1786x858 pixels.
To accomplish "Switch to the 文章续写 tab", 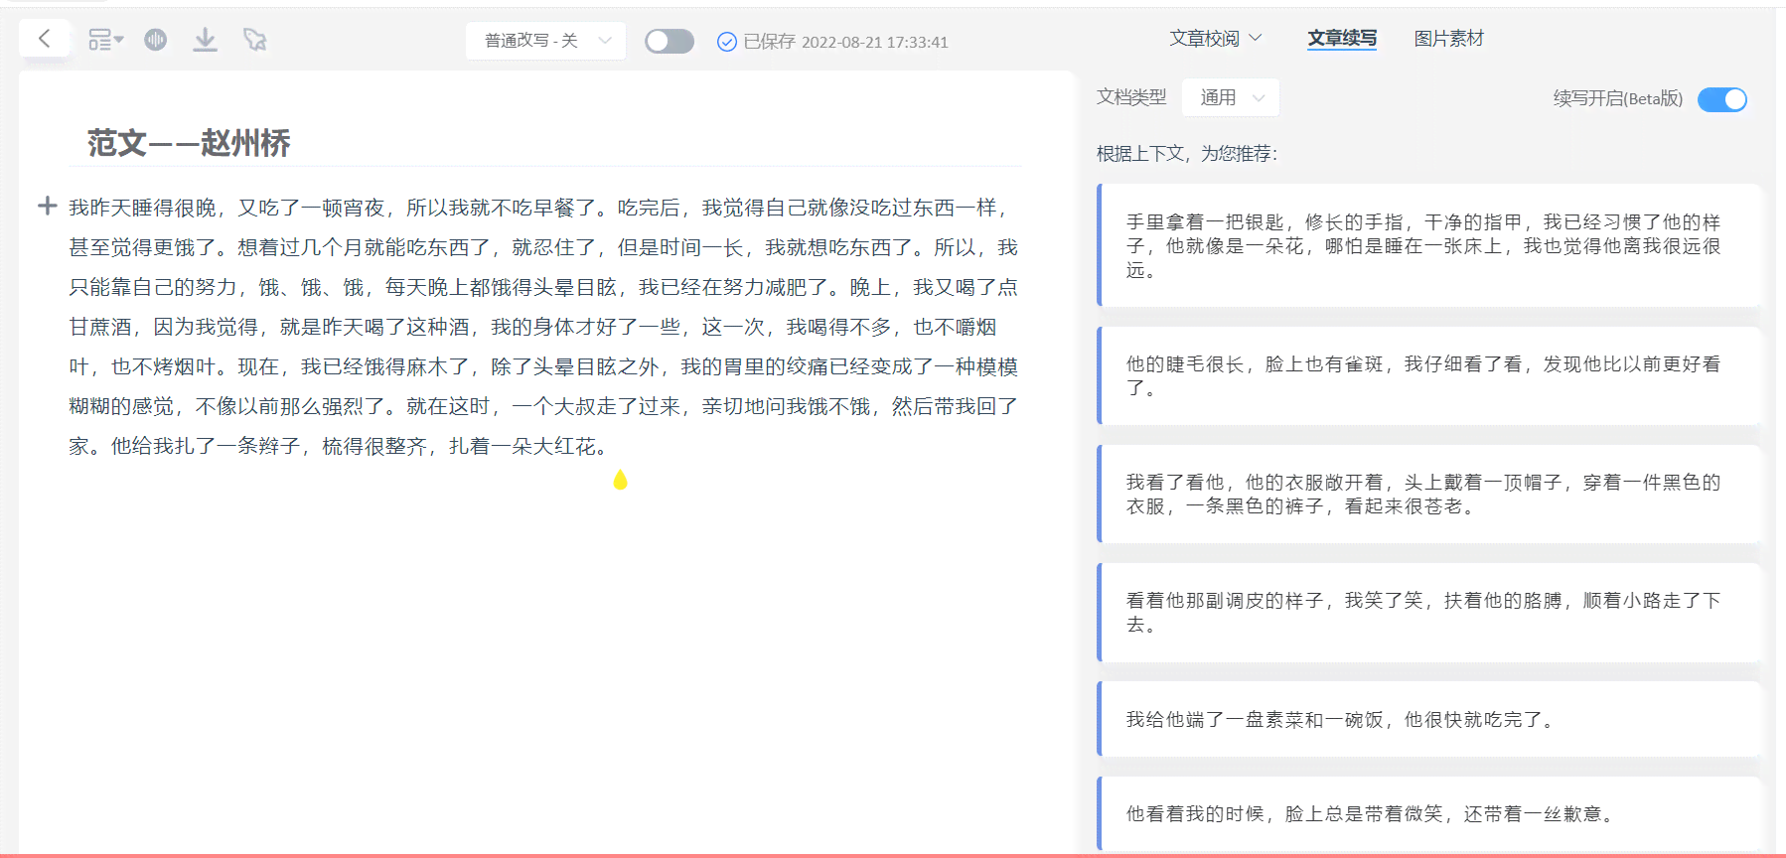I will click(1342, 39).
